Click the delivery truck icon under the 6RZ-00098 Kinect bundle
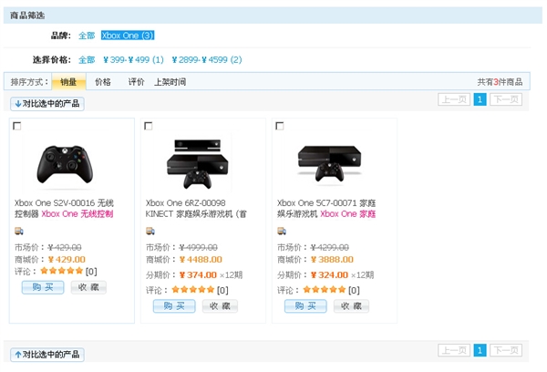The width and height of the screenshot is (547, 372). tap(150, 231)
